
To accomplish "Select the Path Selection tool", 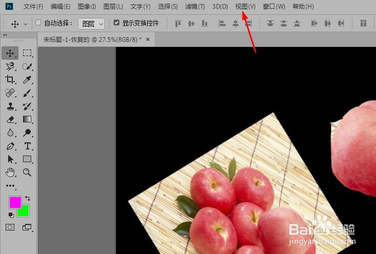I will tap(10, 159).
